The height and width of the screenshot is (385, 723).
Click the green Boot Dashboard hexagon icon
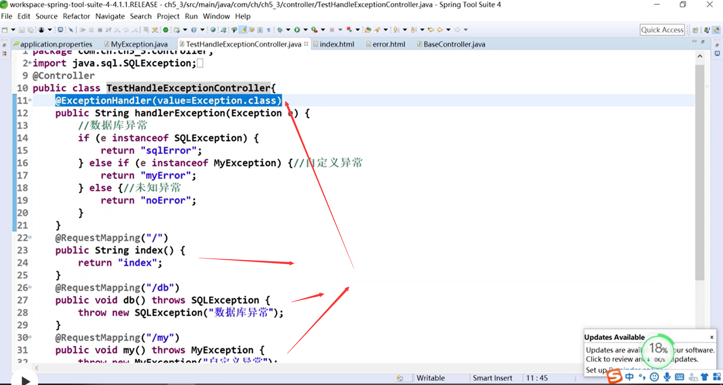(166, 30)
